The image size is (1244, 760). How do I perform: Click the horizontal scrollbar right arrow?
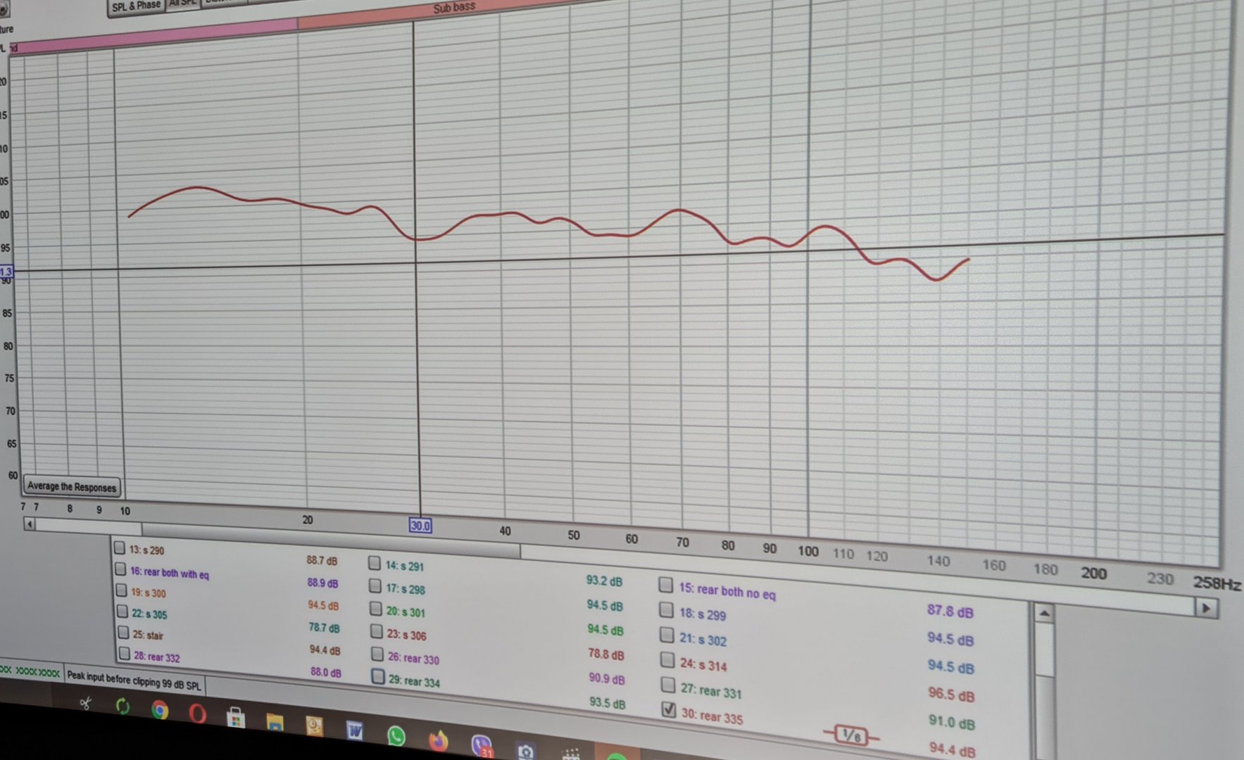pos(1206,608)
